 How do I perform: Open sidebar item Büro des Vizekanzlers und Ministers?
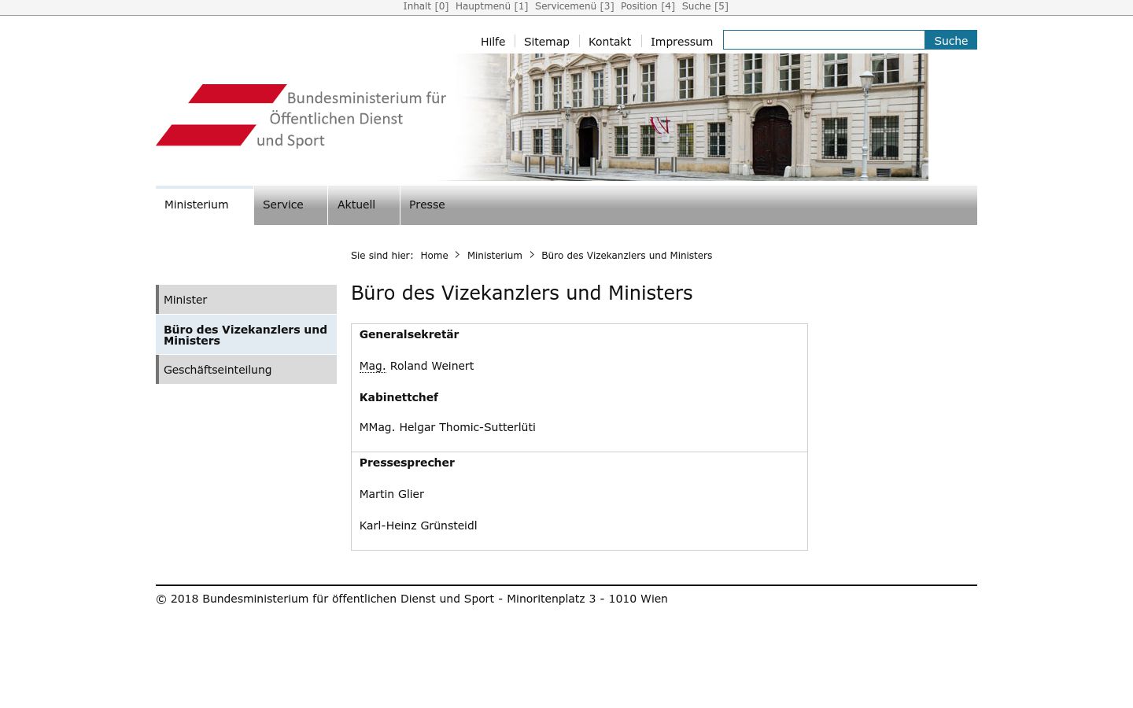246,335
